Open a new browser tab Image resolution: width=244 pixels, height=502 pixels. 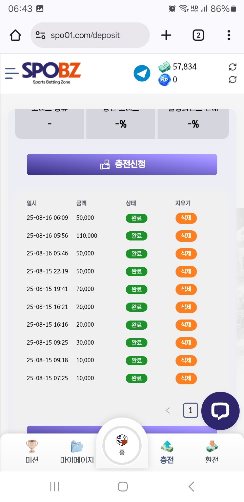tap(166, 35)
